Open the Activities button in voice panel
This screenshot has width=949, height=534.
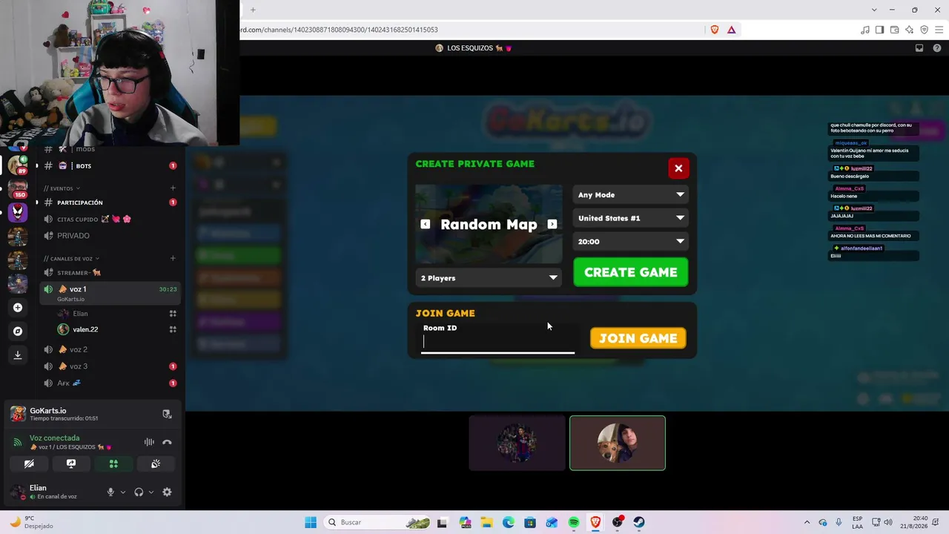click(x=113, y=464)
